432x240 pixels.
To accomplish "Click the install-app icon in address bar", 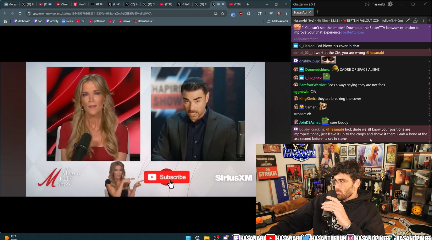I will pyautogui.click(x=215, y=14).
